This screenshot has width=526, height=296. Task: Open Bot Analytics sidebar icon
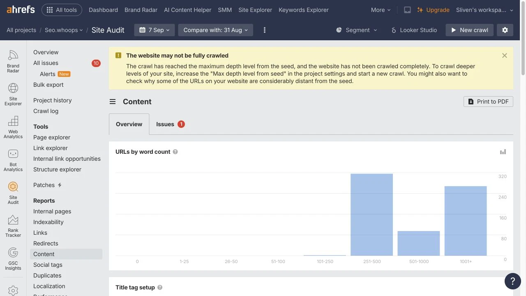(x=13, y=160)
